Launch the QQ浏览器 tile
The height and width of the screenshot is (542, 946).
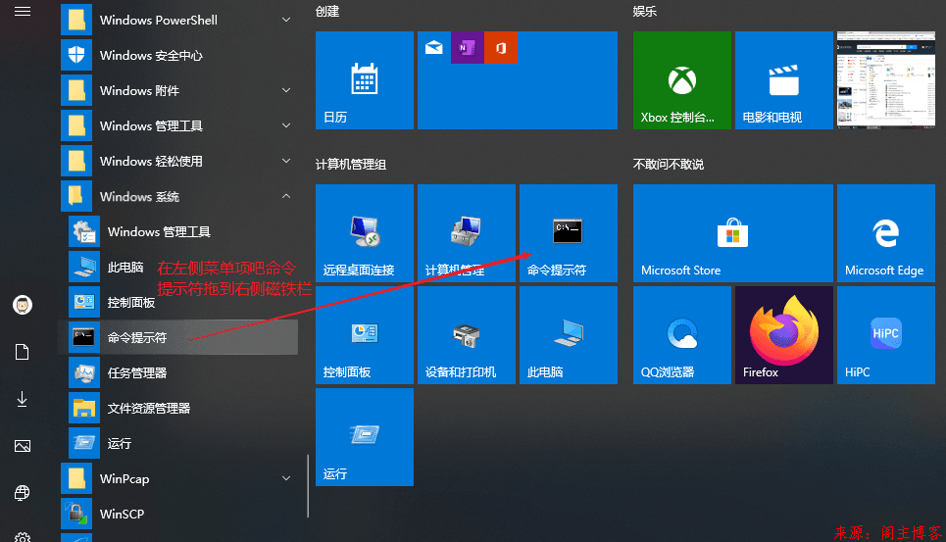[681, 335]
